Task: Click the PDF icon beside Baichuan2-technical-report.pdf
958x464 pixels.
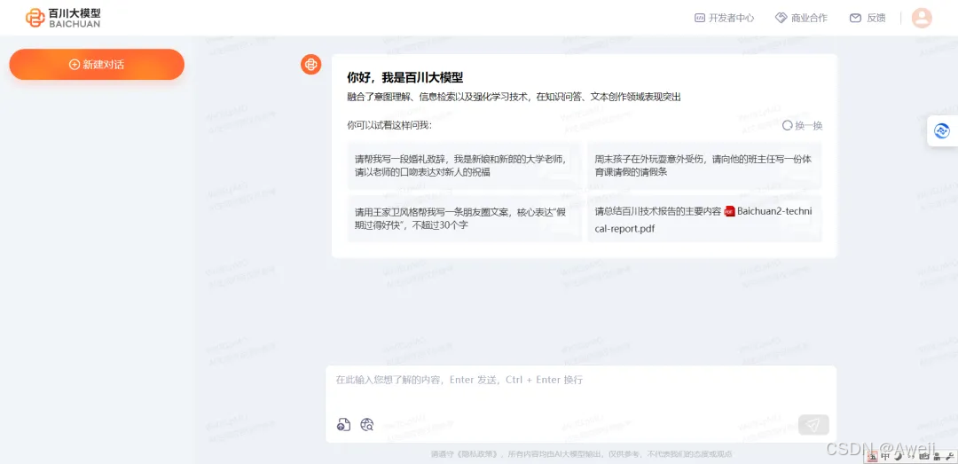Action: (x=729, y=211)
